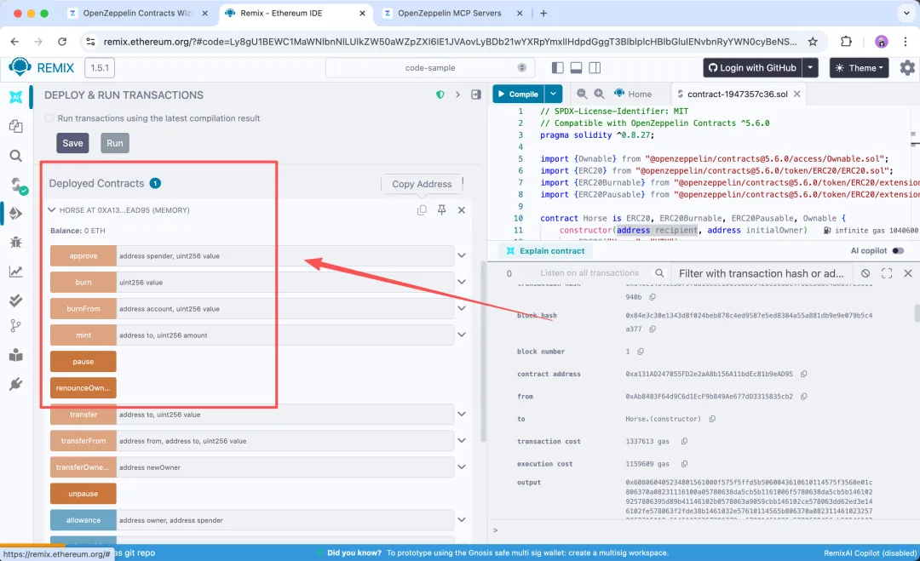Bookmark this page with the star
Viewport: 920px width, 561px height.
pos(813,42)
